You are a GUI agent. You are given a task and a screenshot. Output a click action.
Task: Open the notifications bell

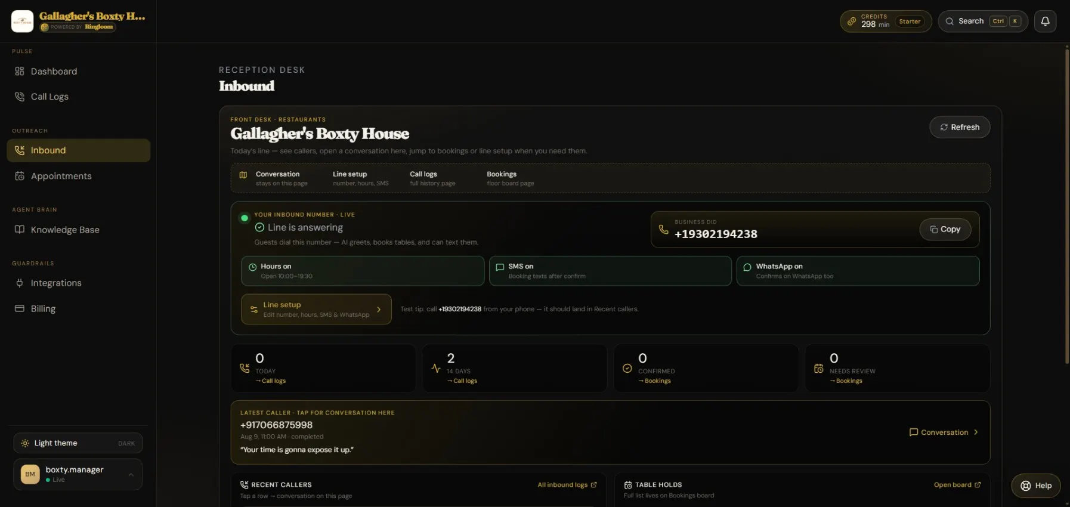pos(1045,21)
